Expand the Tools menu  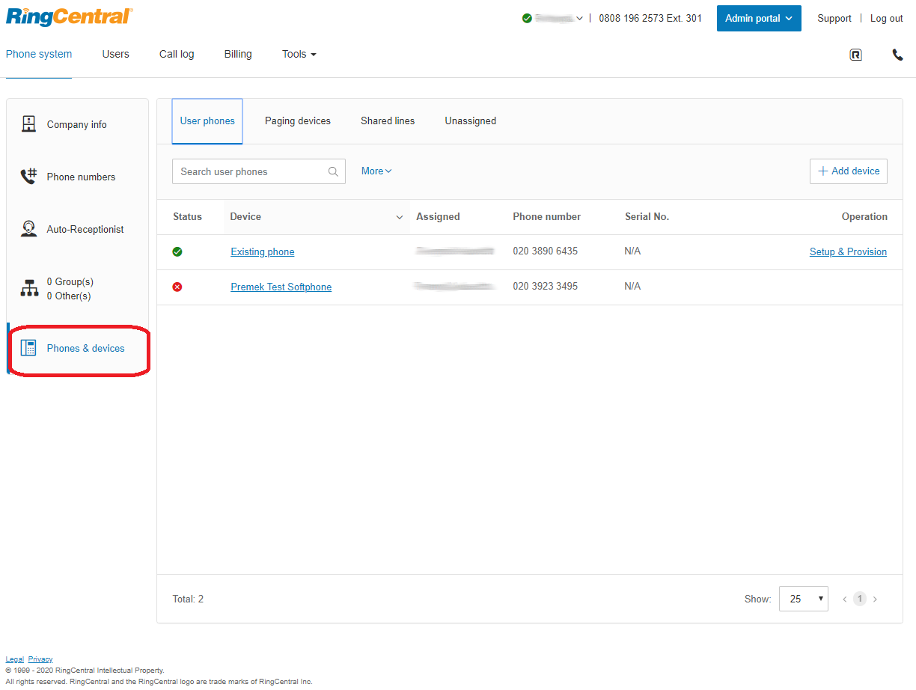click(299, 55)
